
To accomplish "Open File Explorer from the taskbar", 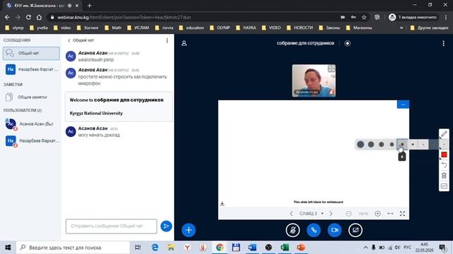I will tap(171, 248).
